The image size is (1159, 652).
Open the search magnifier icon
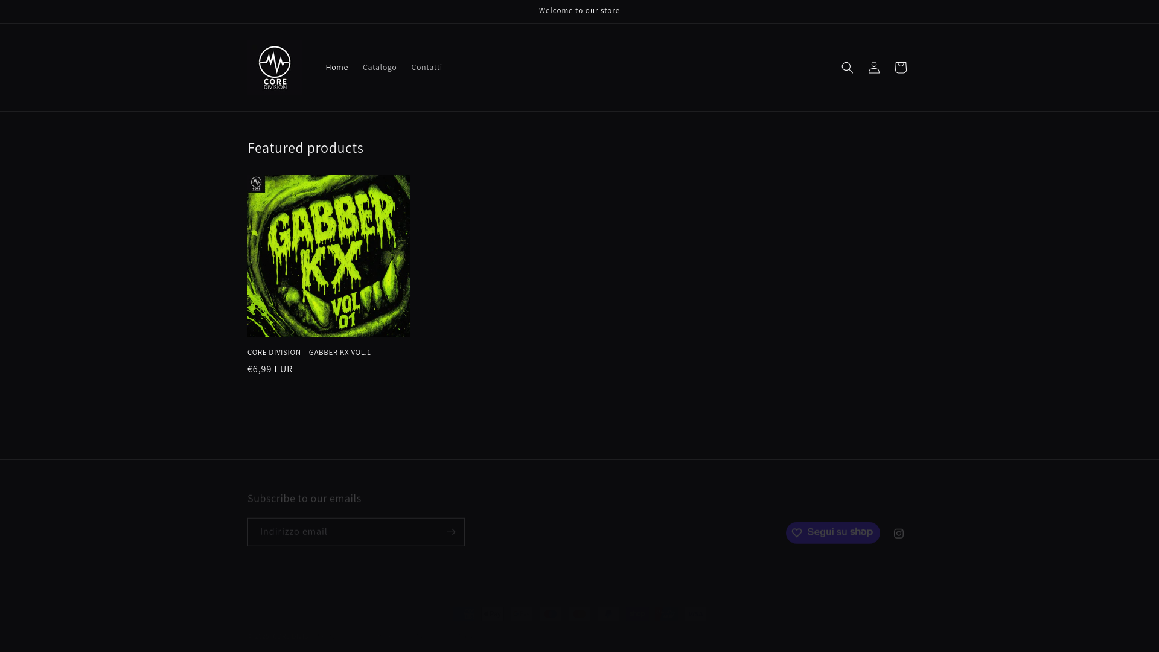click(x=848, y=68)
